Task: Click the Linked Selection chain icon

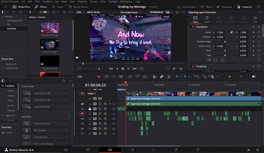Action: (x=162, y=77)
